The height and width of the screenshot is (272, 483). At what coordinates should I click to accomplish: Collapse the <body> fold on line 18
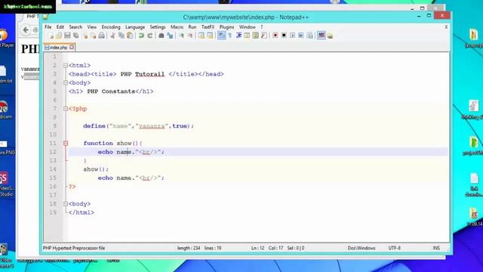click(x=66, y=203)
